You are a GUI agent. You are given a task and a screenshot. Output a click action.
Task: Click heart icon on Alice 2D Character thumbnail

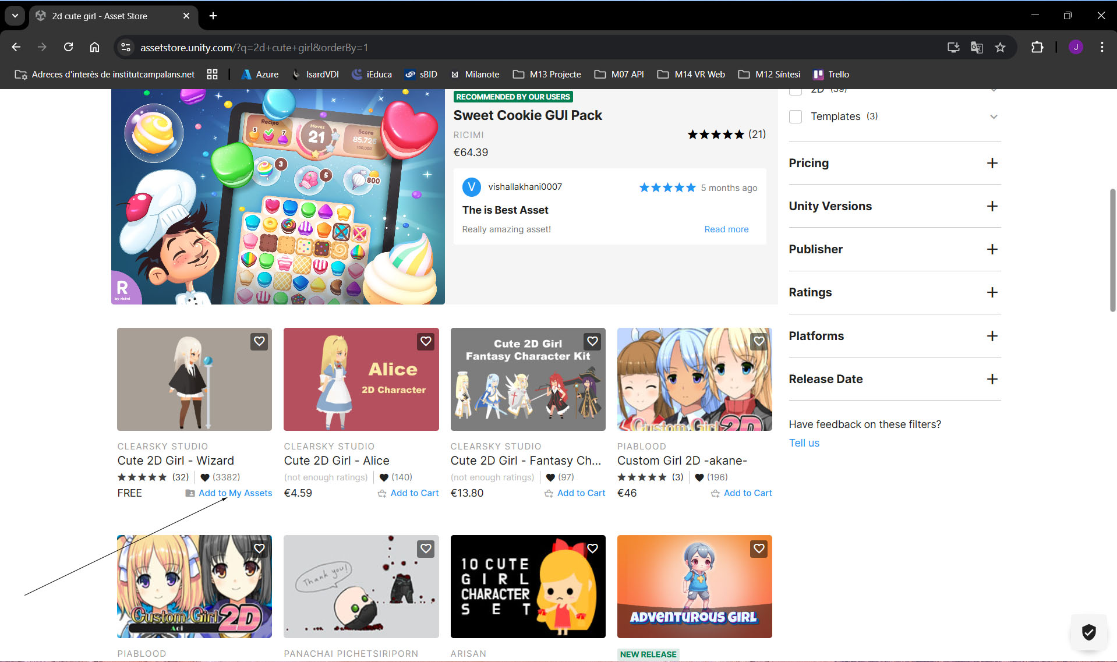(x=426, y=342)
